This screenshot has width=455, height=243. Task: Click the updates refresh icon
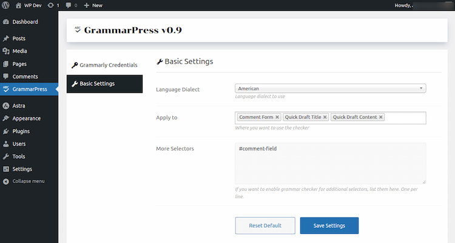point(50,5)
